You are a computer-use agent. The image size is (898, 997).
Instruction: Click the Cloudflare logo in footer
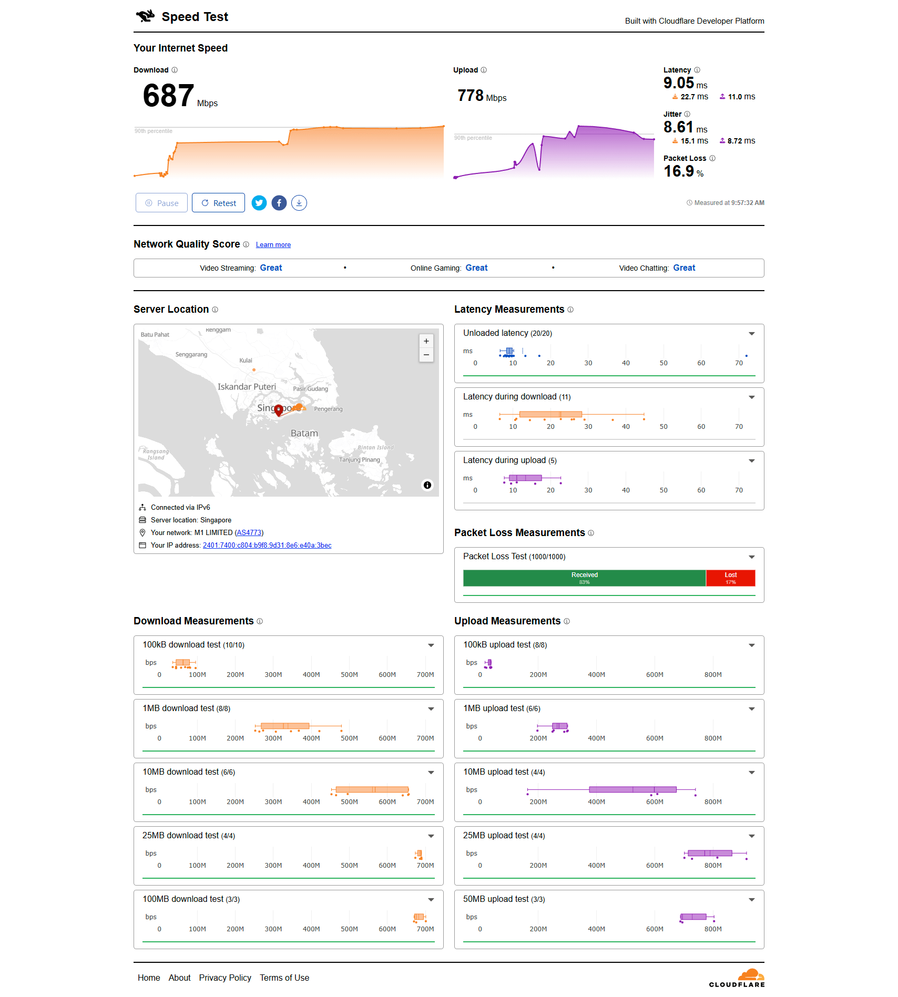[x=737, y=978]
